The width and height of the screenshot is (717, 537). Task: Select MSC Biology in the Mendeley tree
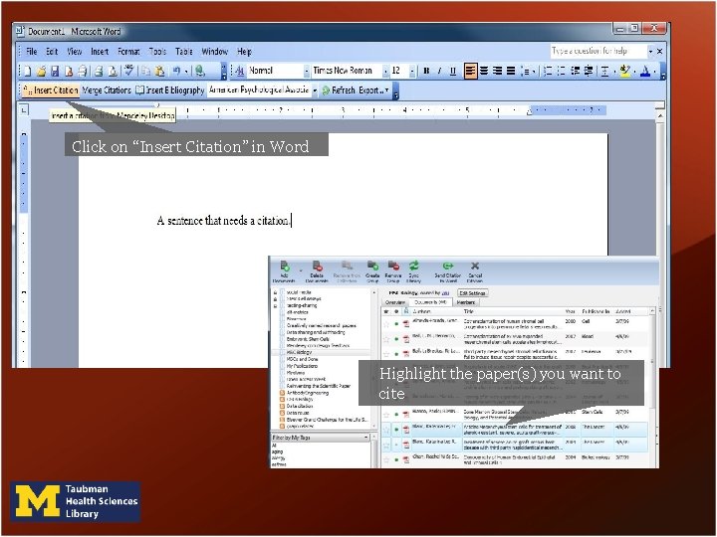[x=299, y=352]
